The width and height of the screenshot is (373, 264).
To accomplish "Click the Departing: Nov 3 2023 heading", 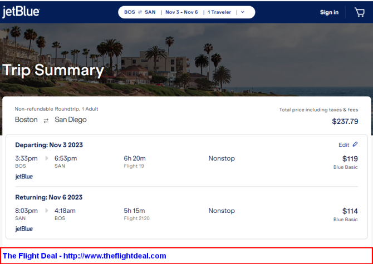I will tap(49, 145).
